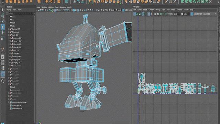Open the viewport Shading menu
Viewport: 220px width, 124px height.
click(x=44, y=7)
